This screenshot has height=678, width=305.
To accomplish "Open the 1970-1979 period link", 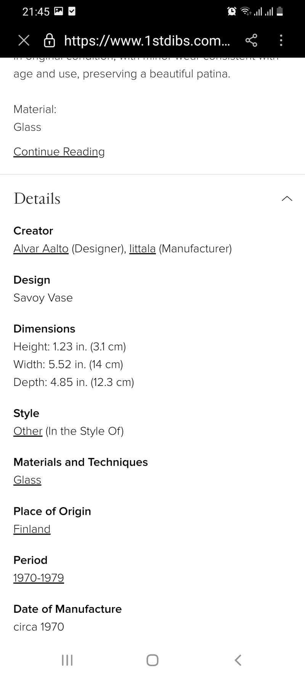I will pos(39,578).
